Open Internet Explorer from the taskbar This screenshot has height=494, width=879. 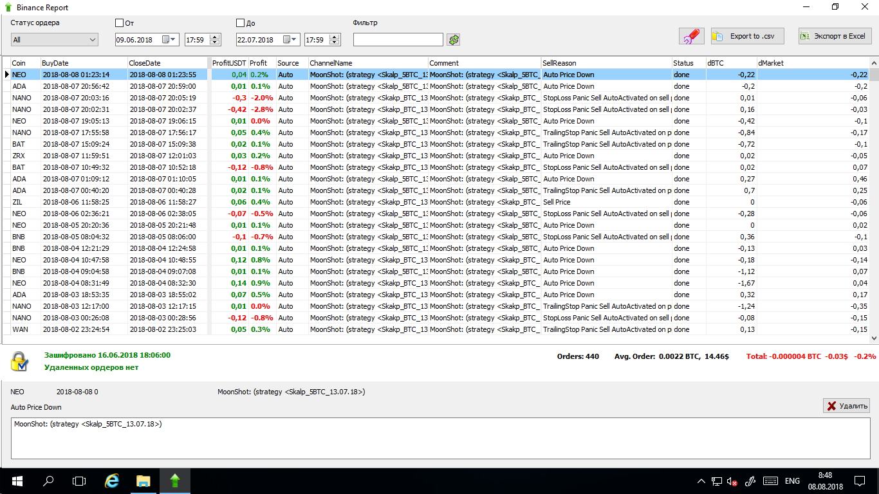click(x=112, y=480)
